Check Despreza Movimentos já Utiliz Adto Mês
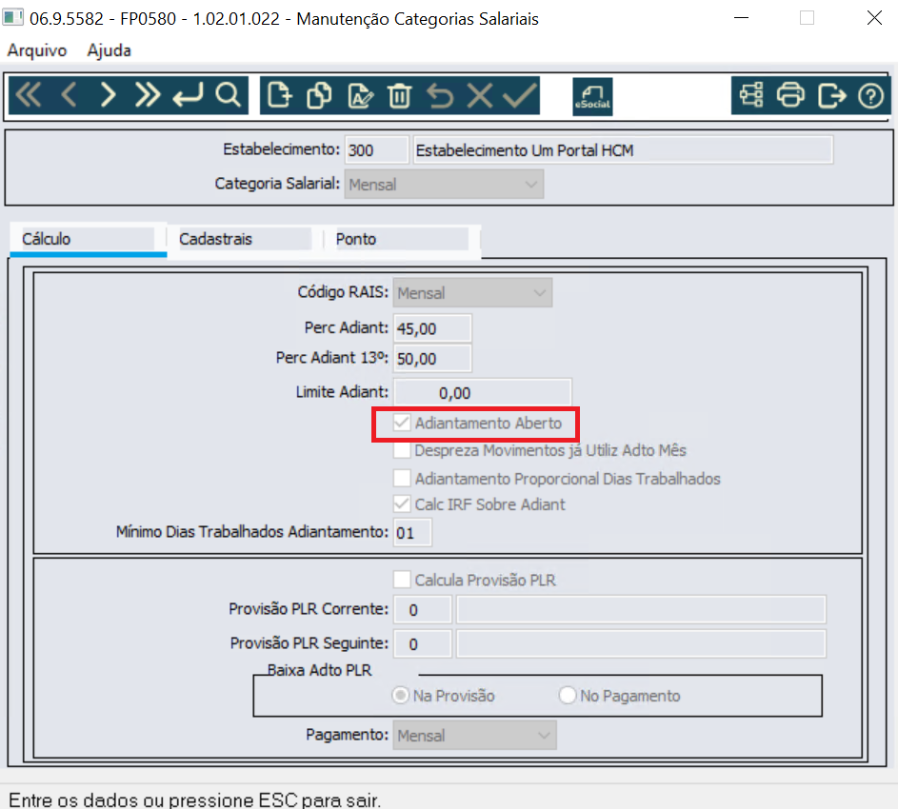Image resolution: width=898 pixels, height=809 pixels. point(402,450)
